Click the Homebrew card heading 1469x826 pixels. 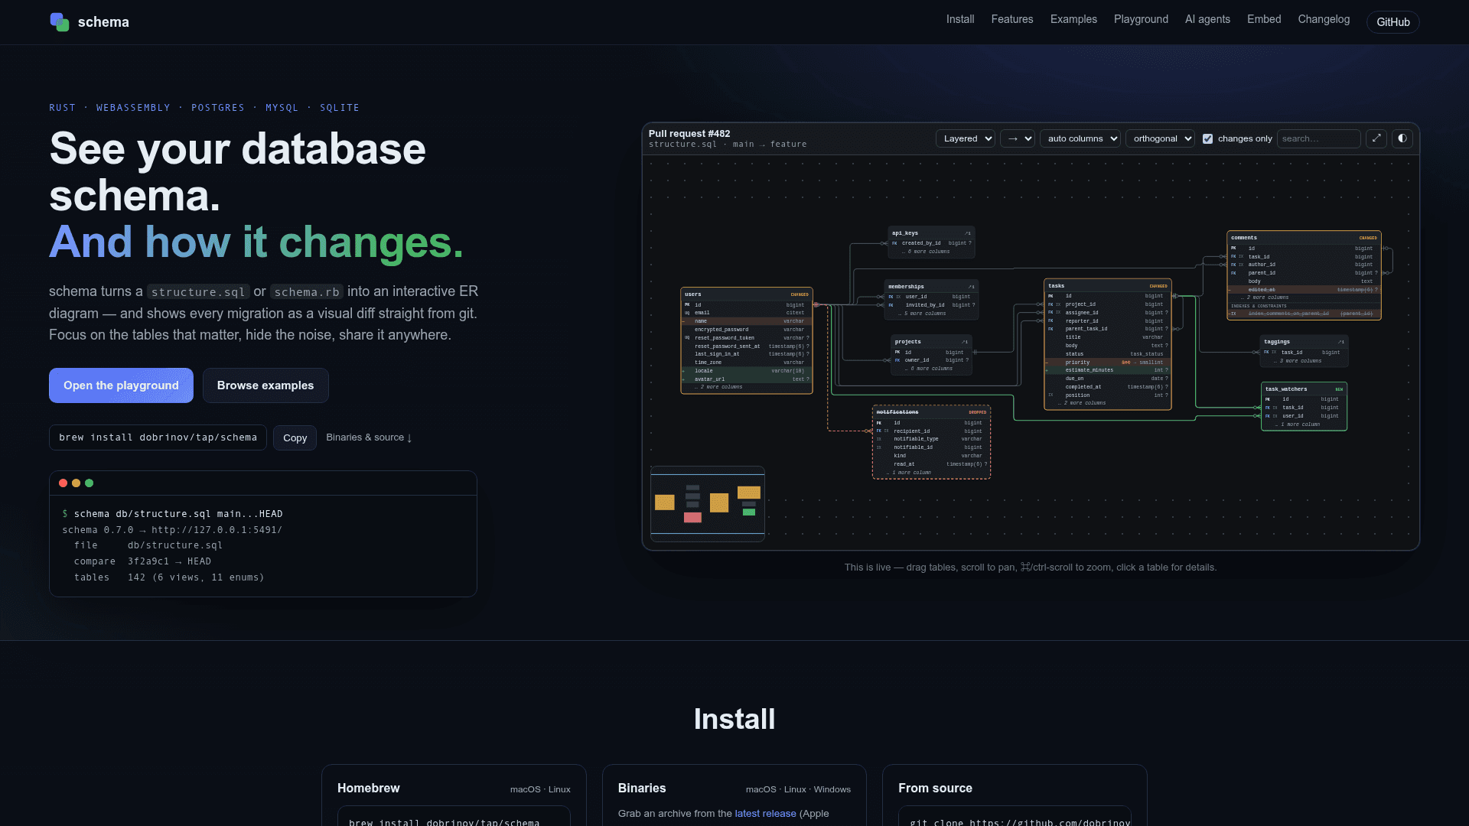coord(368,788)
